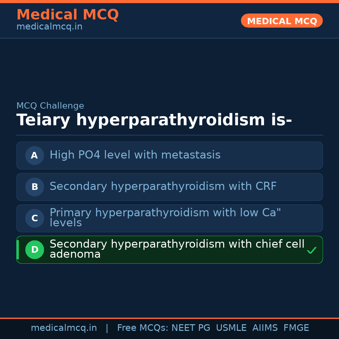Click the orange 'Medical MCQ' header title
This screenshot has width=339, height=339.
67,15
